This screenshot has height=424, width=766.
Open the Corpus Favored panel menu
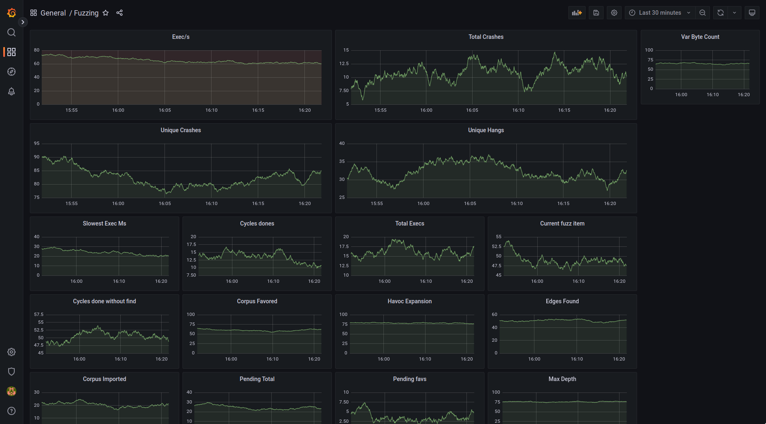(257, 301)
